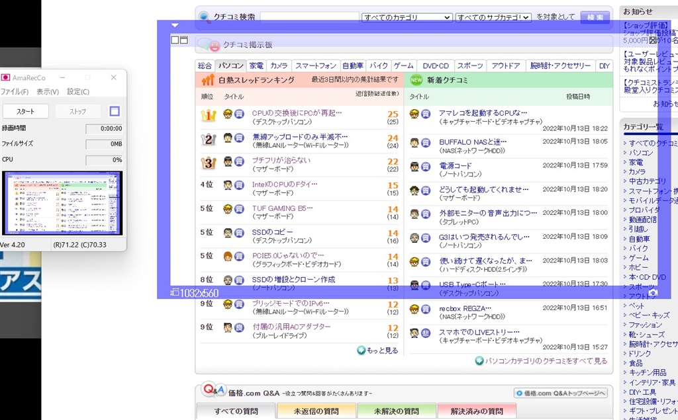
Task: Click the AmaRecCo title bar app icon
Action: (5, 77)
